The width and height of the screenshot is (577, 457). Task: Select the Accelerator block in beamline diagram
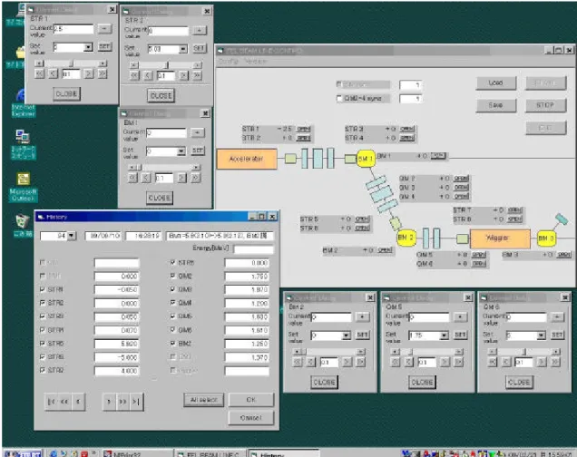(x=247, y=159)
